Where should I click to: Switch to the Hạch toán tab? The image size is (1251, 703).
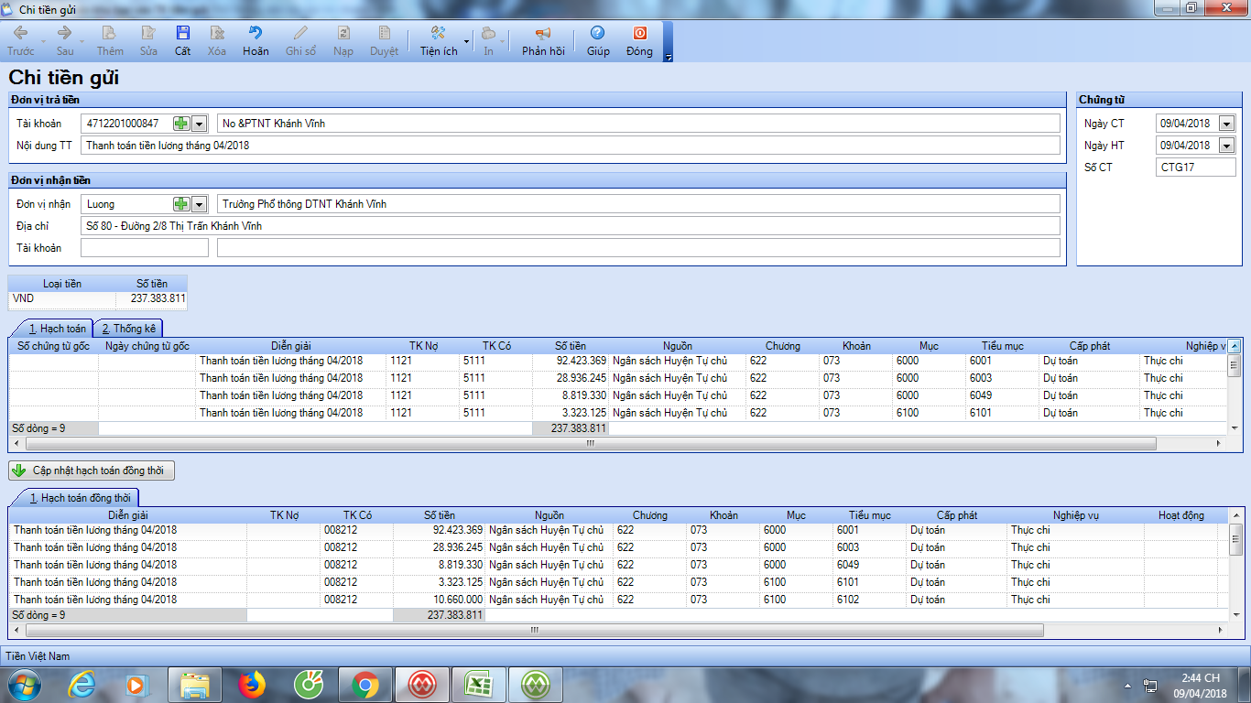coord(57,329)
